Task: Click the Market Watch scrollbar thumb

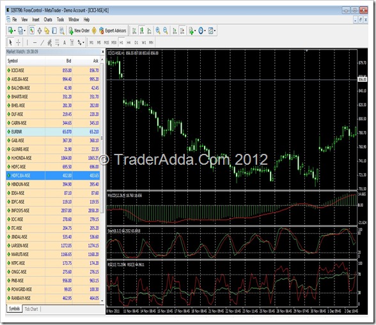Action: [102, 138]
